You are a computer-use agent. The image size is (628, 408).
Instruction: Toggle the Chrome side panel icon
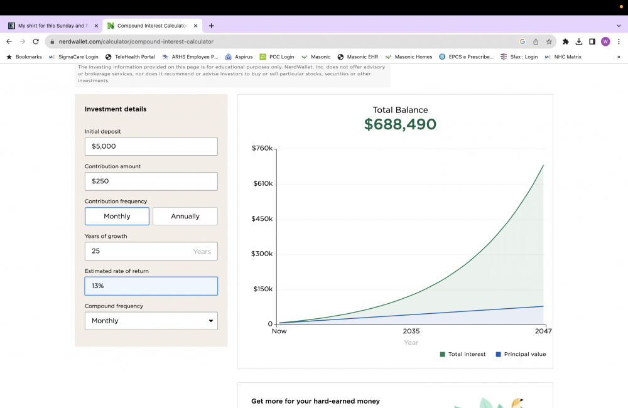[592, 41]
